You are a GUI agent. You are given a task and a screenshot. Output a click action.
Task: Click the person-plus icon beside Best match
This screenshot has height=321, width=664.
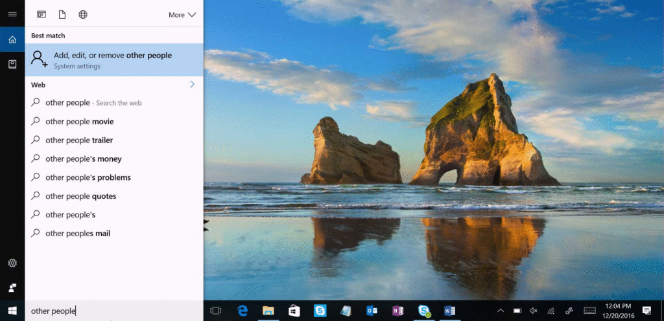tap(39, 60)
